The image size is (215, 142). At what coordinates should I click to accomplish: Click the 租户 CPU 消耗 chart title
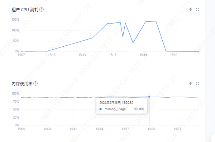(x=25, y=10)
